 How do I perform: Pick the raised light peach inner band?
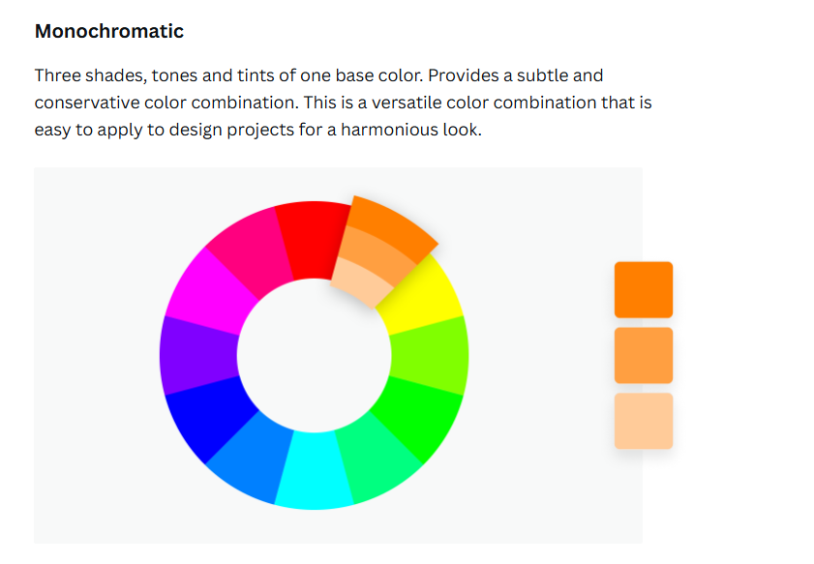pos(361,282)
